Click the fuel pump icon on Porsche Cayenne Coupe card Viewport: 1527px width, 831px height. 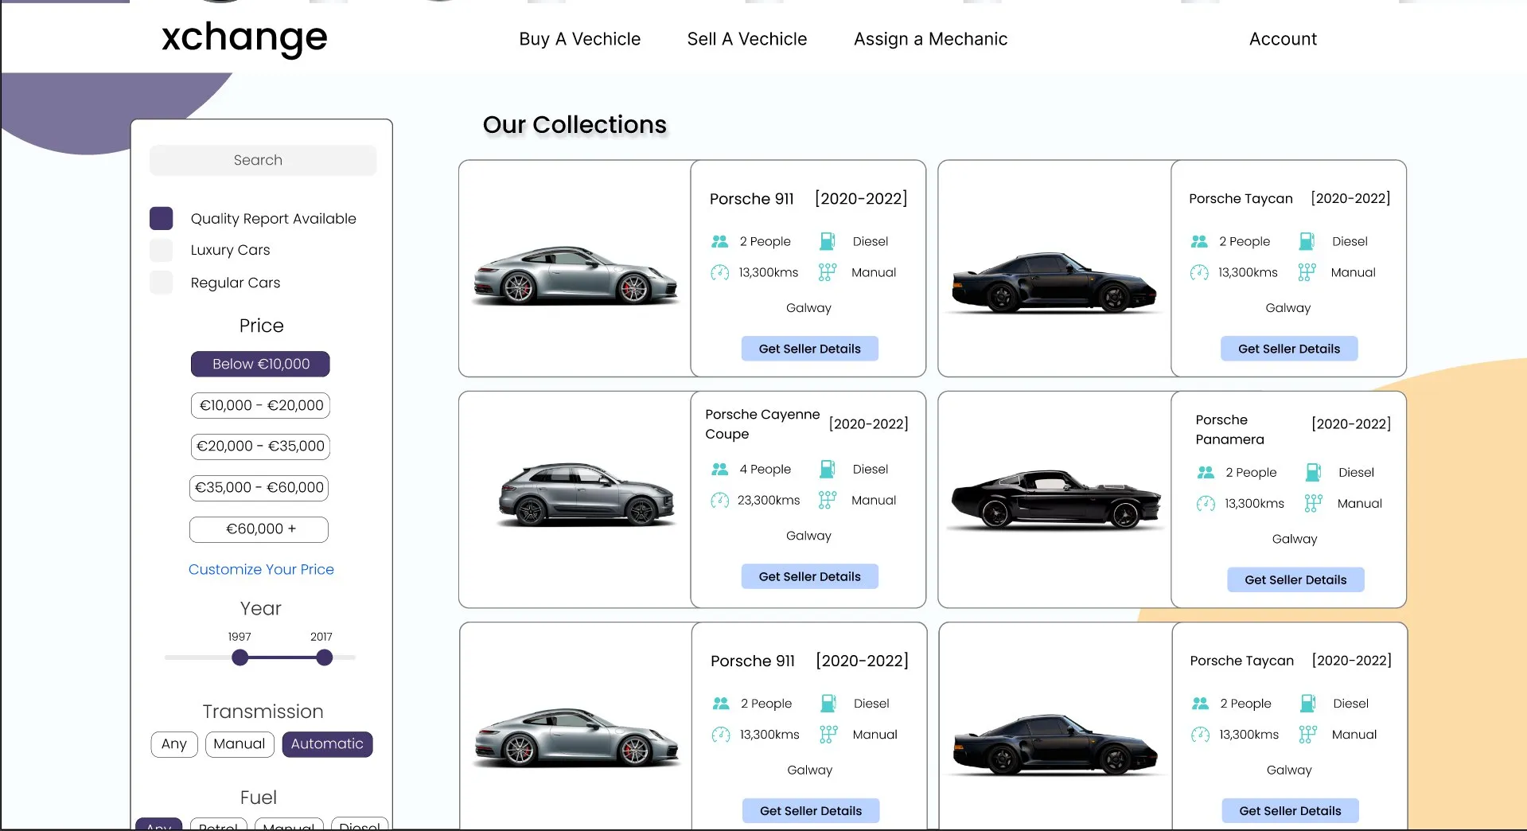(828, 469)
